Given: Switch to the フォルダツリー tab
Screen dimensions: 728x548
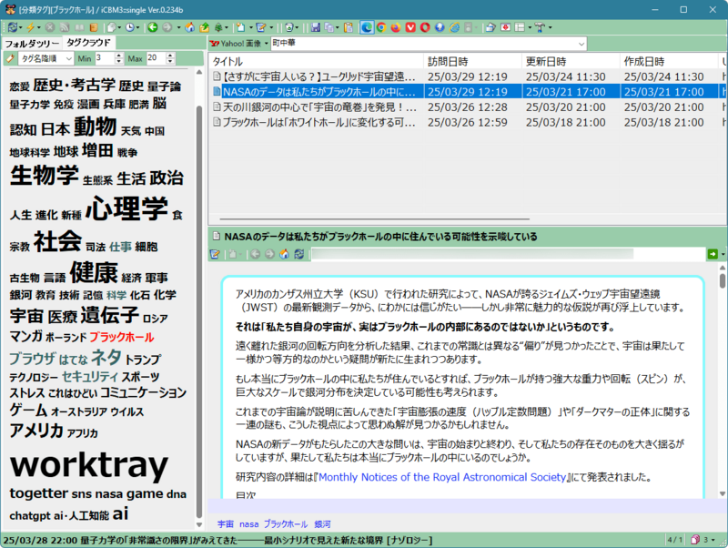Looking at the screenshot, I should point(32,43).
